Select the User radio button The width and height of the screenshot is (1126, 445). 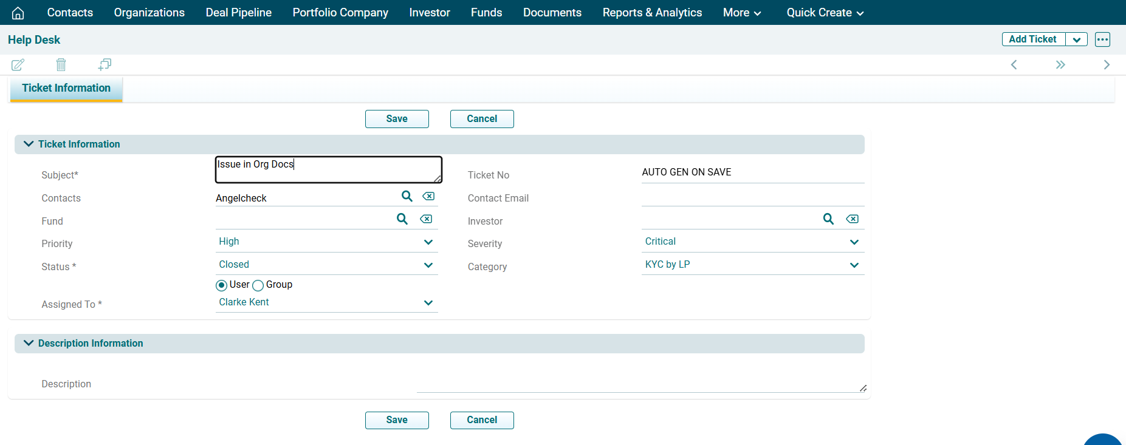(222, 285)
